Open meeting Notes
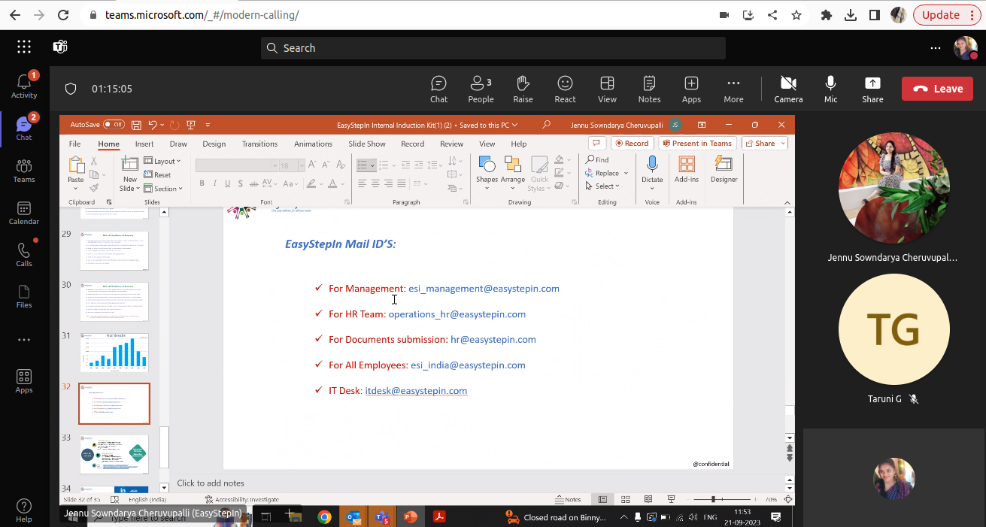 coord(649,89)
